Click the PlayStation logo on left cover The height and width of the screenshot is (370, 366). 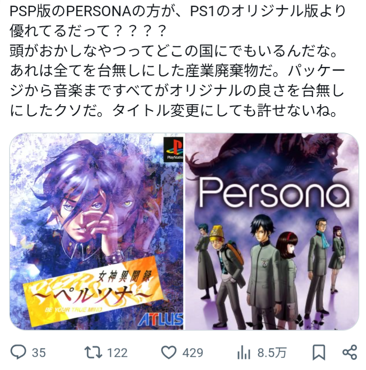coord(173,150)
